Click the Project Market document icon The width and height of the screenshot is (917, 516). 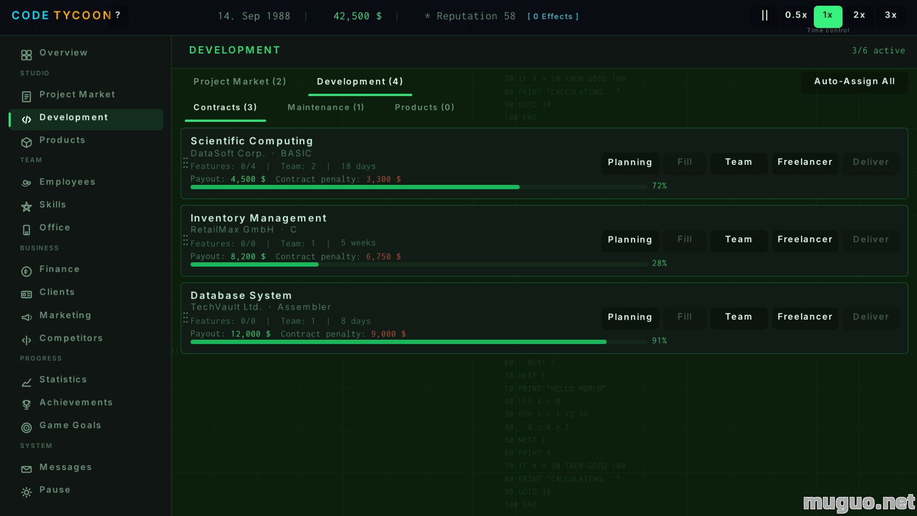(26, 97)
